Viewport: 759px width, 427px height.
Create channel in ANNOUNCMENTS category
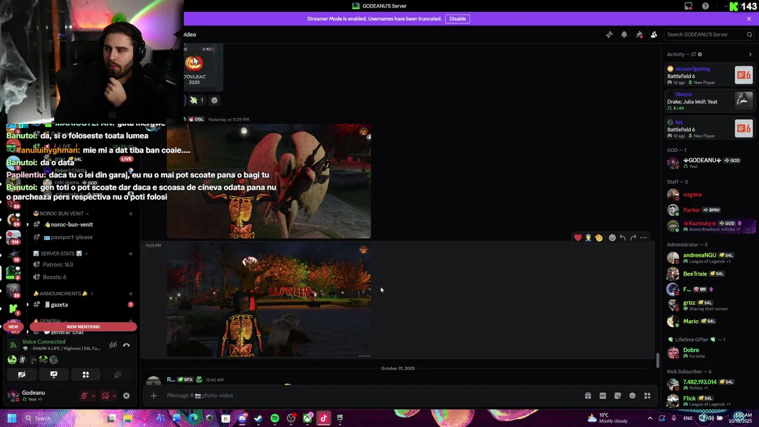point(130,294)
